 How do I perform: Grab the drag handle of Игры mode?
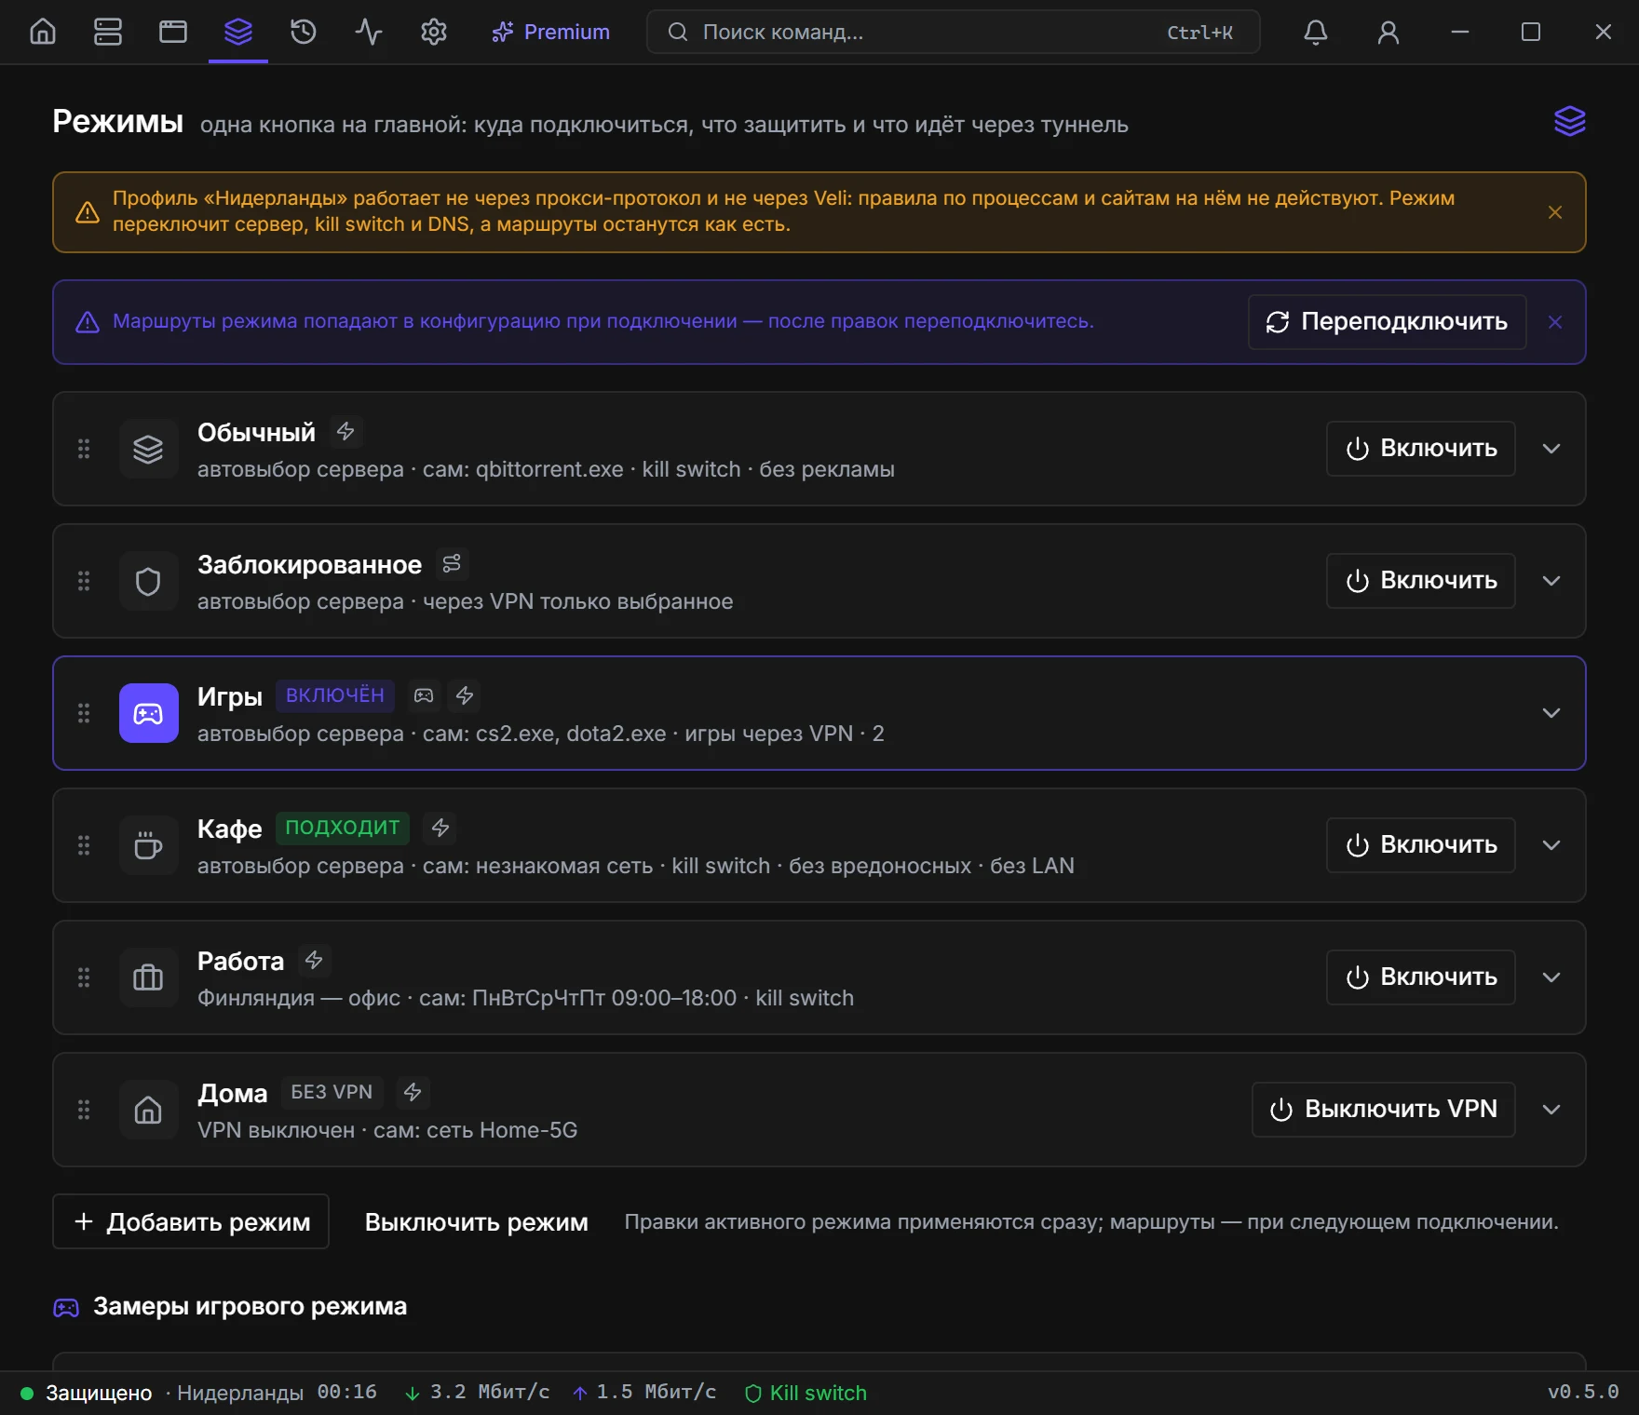84,713
